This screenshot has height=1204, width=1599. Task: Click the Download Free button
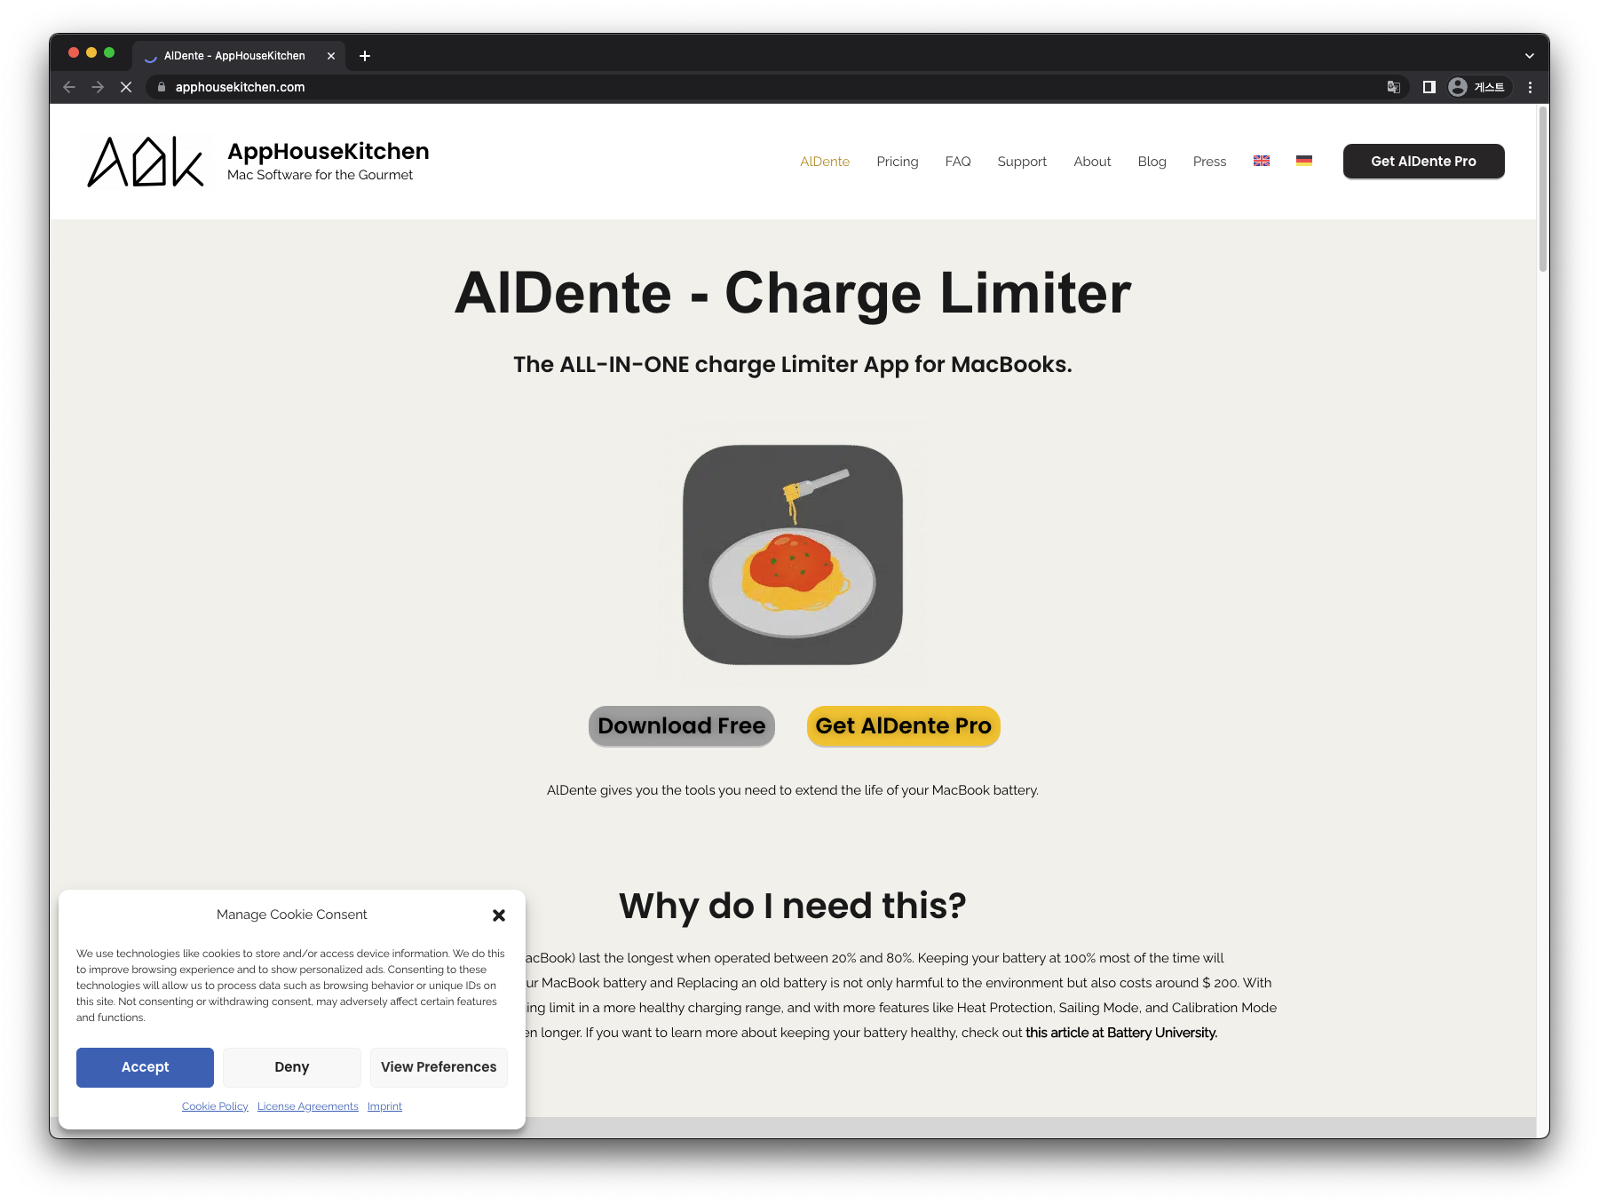pos(682,726)
